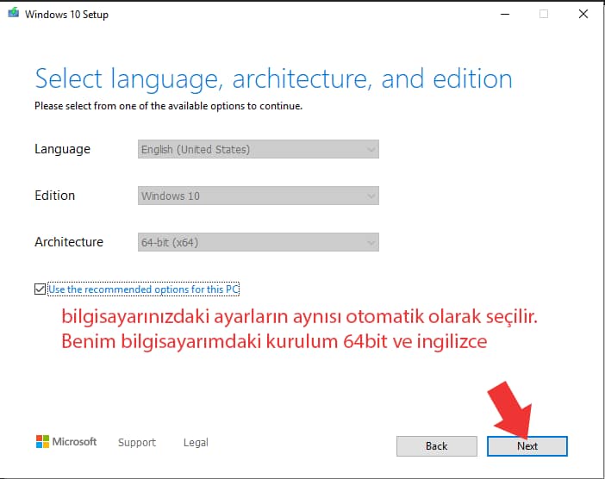The height and width of the screenshot is (479, 605).
Task: Click the Microsoft logo in the footer
Action: [x=43, y=442]
